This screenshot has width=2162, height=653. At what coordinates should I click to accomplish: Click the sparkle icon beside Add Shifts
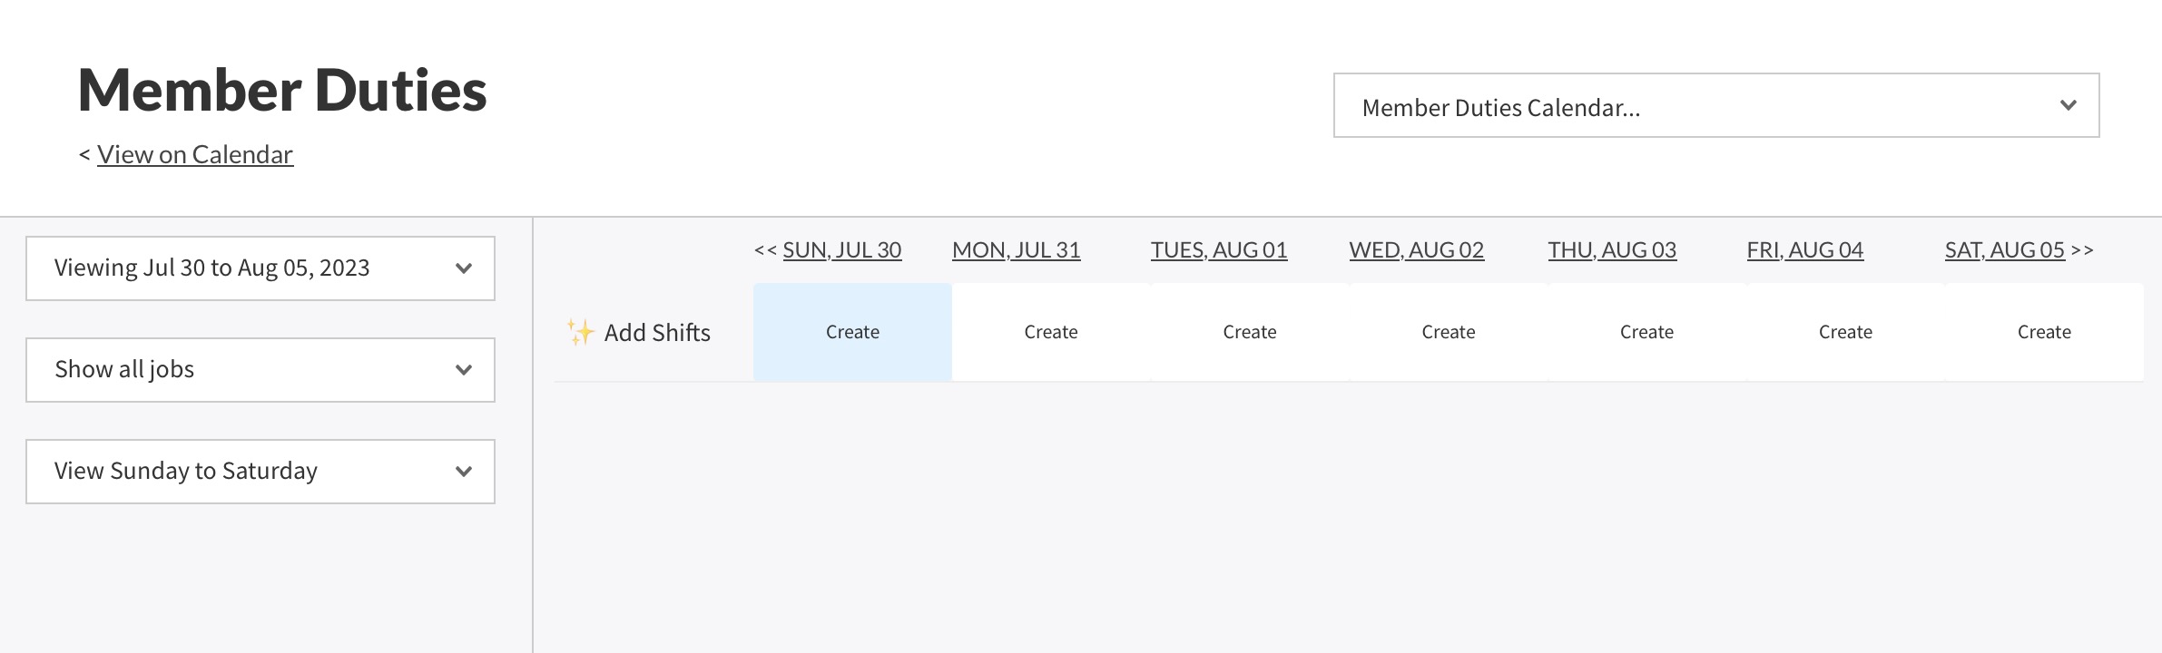[x=580, y=332]
